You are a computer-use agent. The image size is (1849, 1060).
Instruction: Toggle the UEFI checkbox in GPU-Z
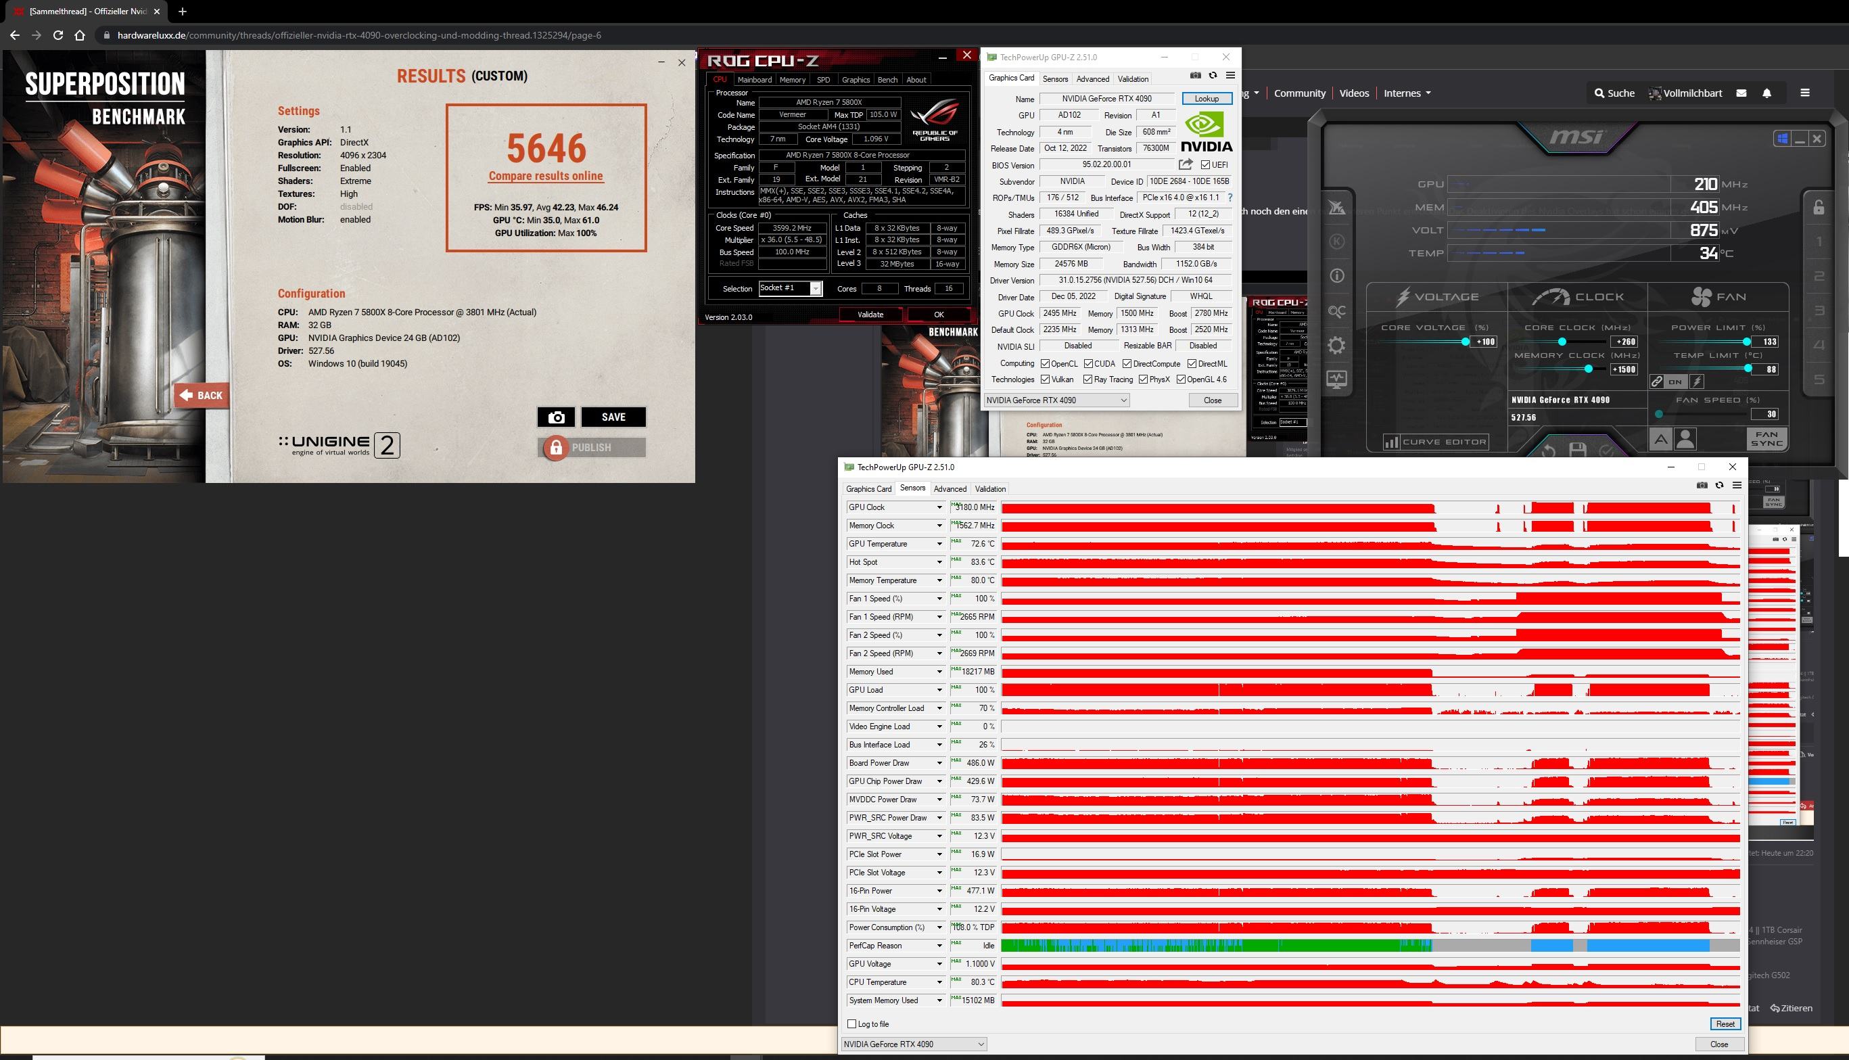(1206, 165)
